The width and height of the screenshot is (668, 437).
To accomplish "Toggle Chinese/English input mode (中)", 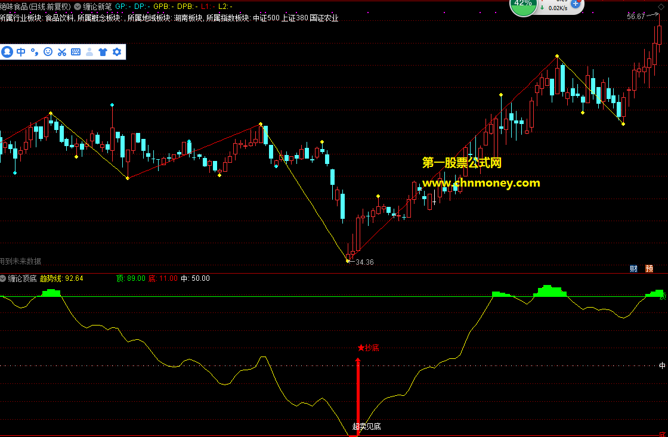I will click(x=21, y=52).
